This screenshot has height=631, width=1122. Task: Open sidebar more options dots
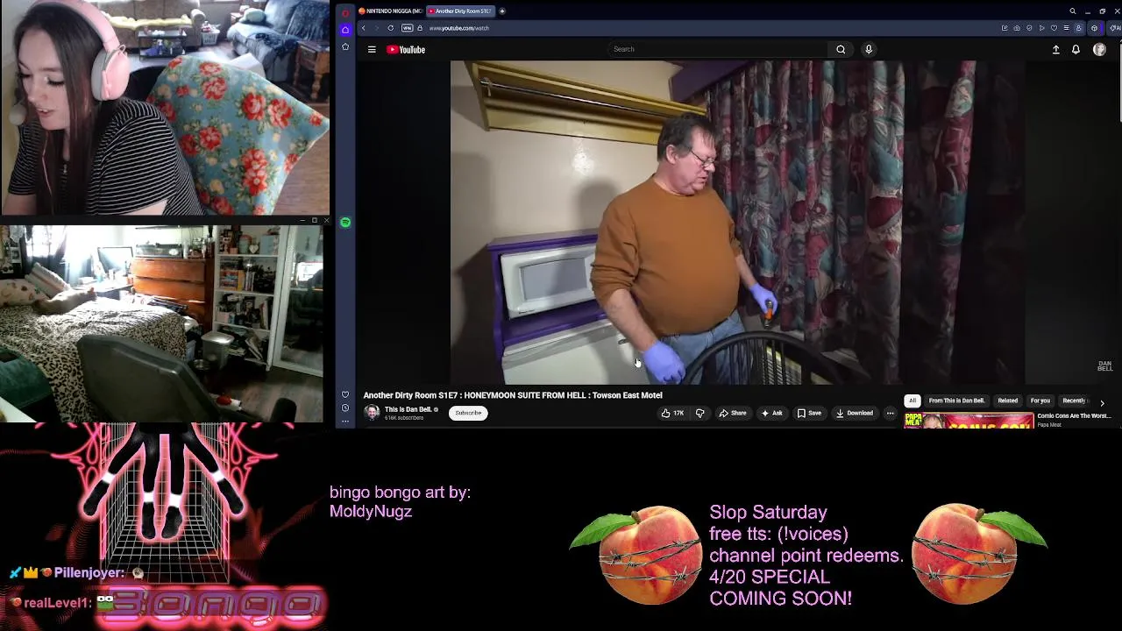(345, 421)
